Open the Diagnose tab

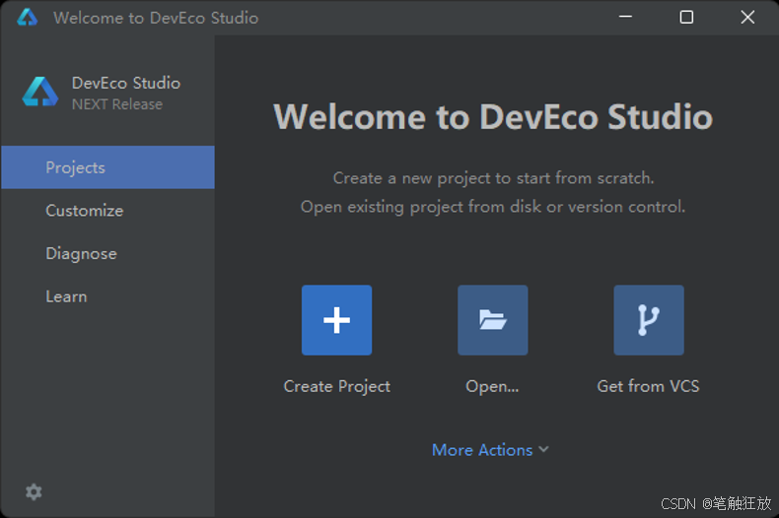click(107, 253)
